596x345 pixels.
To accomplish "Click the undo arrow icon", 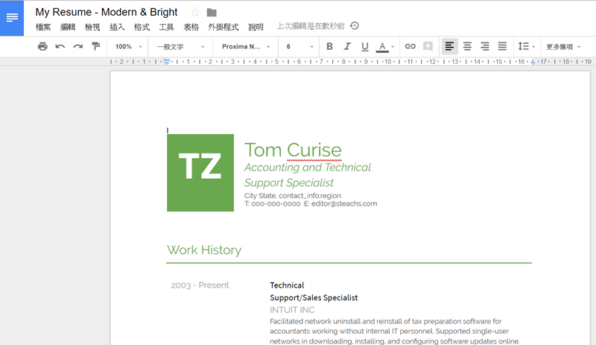I will (x=60, y=46).
